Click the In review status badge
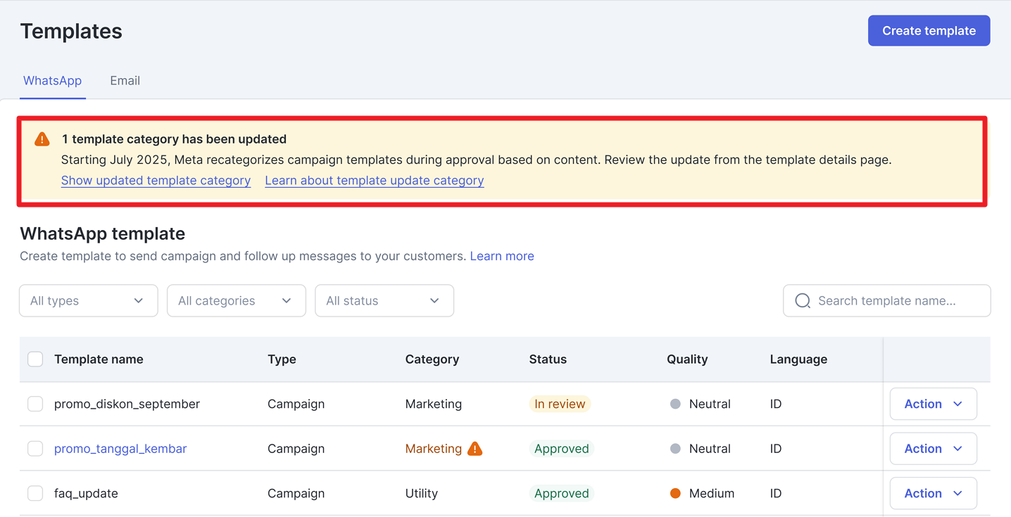This screenshot has width=1011, height=517. click(559, 404)
